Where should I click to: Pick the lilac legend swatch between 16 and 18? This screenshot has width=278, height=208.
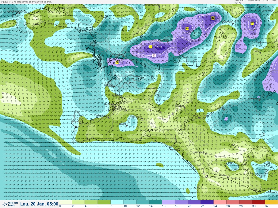(x=168, y=202)
